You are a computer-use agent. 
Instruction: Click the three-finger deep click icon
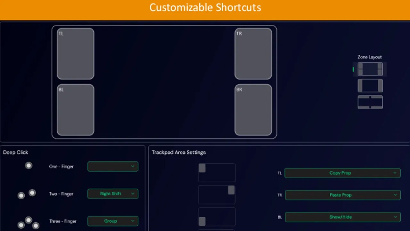coord(28,223)
